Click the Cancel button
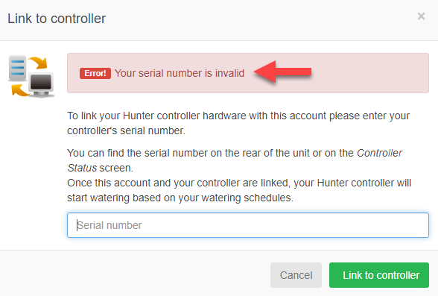Image resolution: width=438 pixels, height=296 pixels. click(x=296, y=275)
